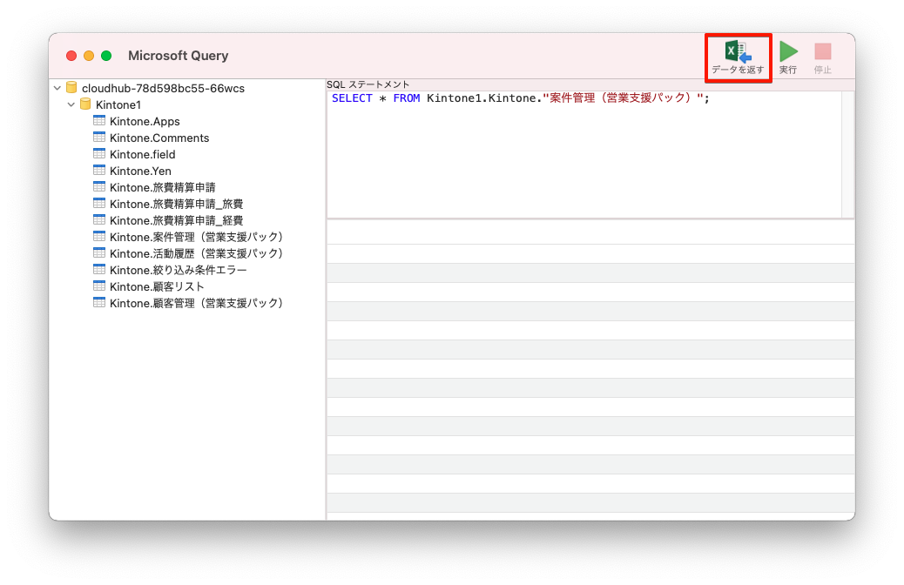Click the table icon for Kintone.Comments
Image resolution: width=904 pixels, height=585 pixels.
point(99,138)
